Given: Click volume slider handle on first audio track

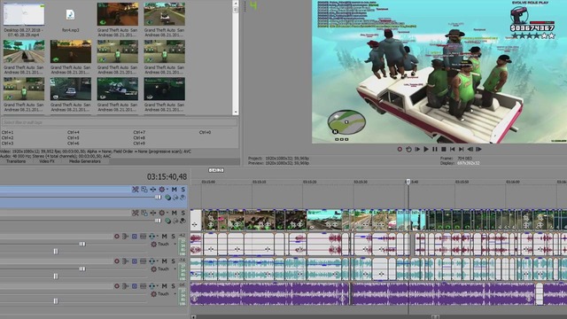Looking at the screenshot, I should pyautogui.click(x=82, y=245).
